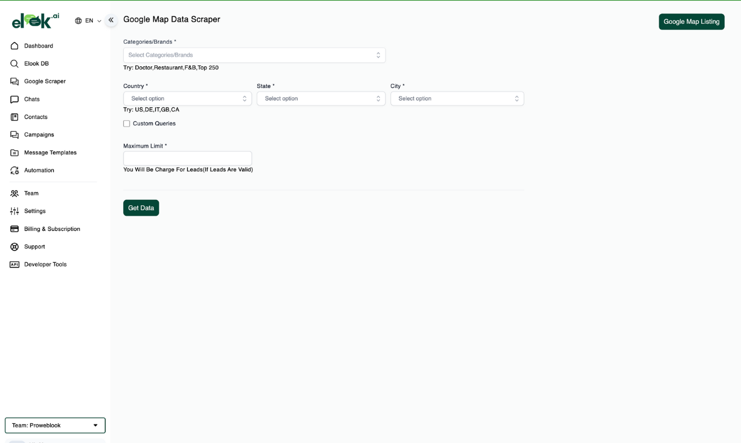The width and height of the screenshot is (741, 443).
Task: Click the globe language icon
Action: pyautogui.click(x=78, y=21)
